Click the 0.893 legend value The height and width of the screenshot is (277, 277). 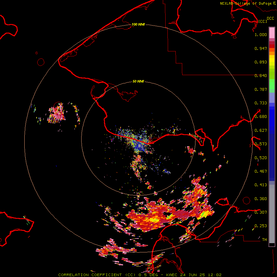point(261,62)
